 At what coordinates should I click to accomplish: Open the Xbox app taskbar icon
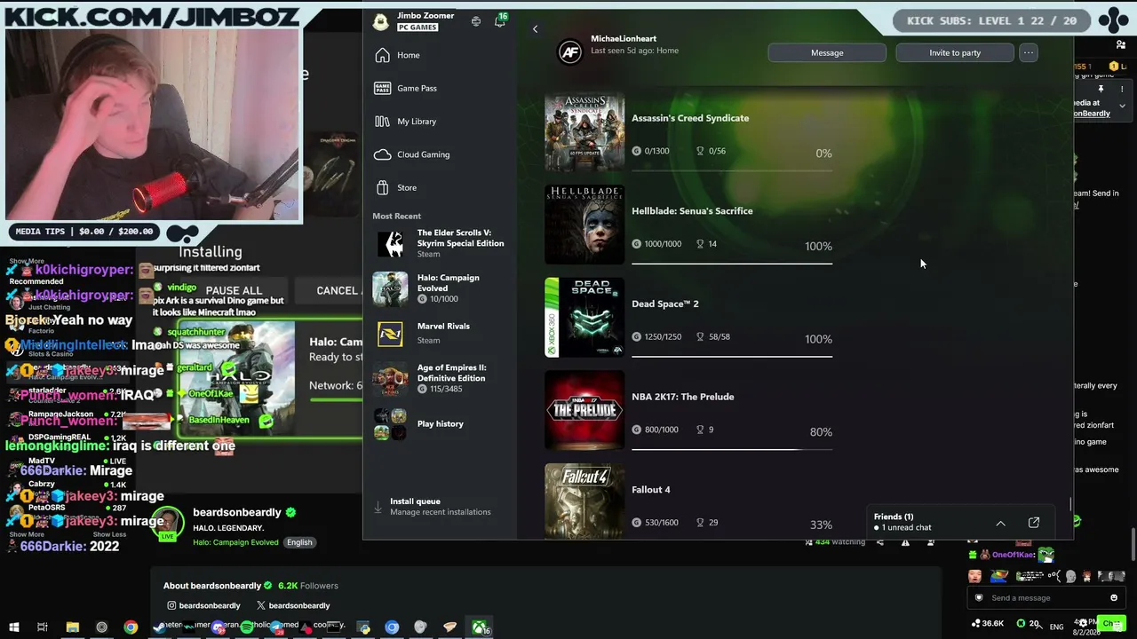click(480, 627)
